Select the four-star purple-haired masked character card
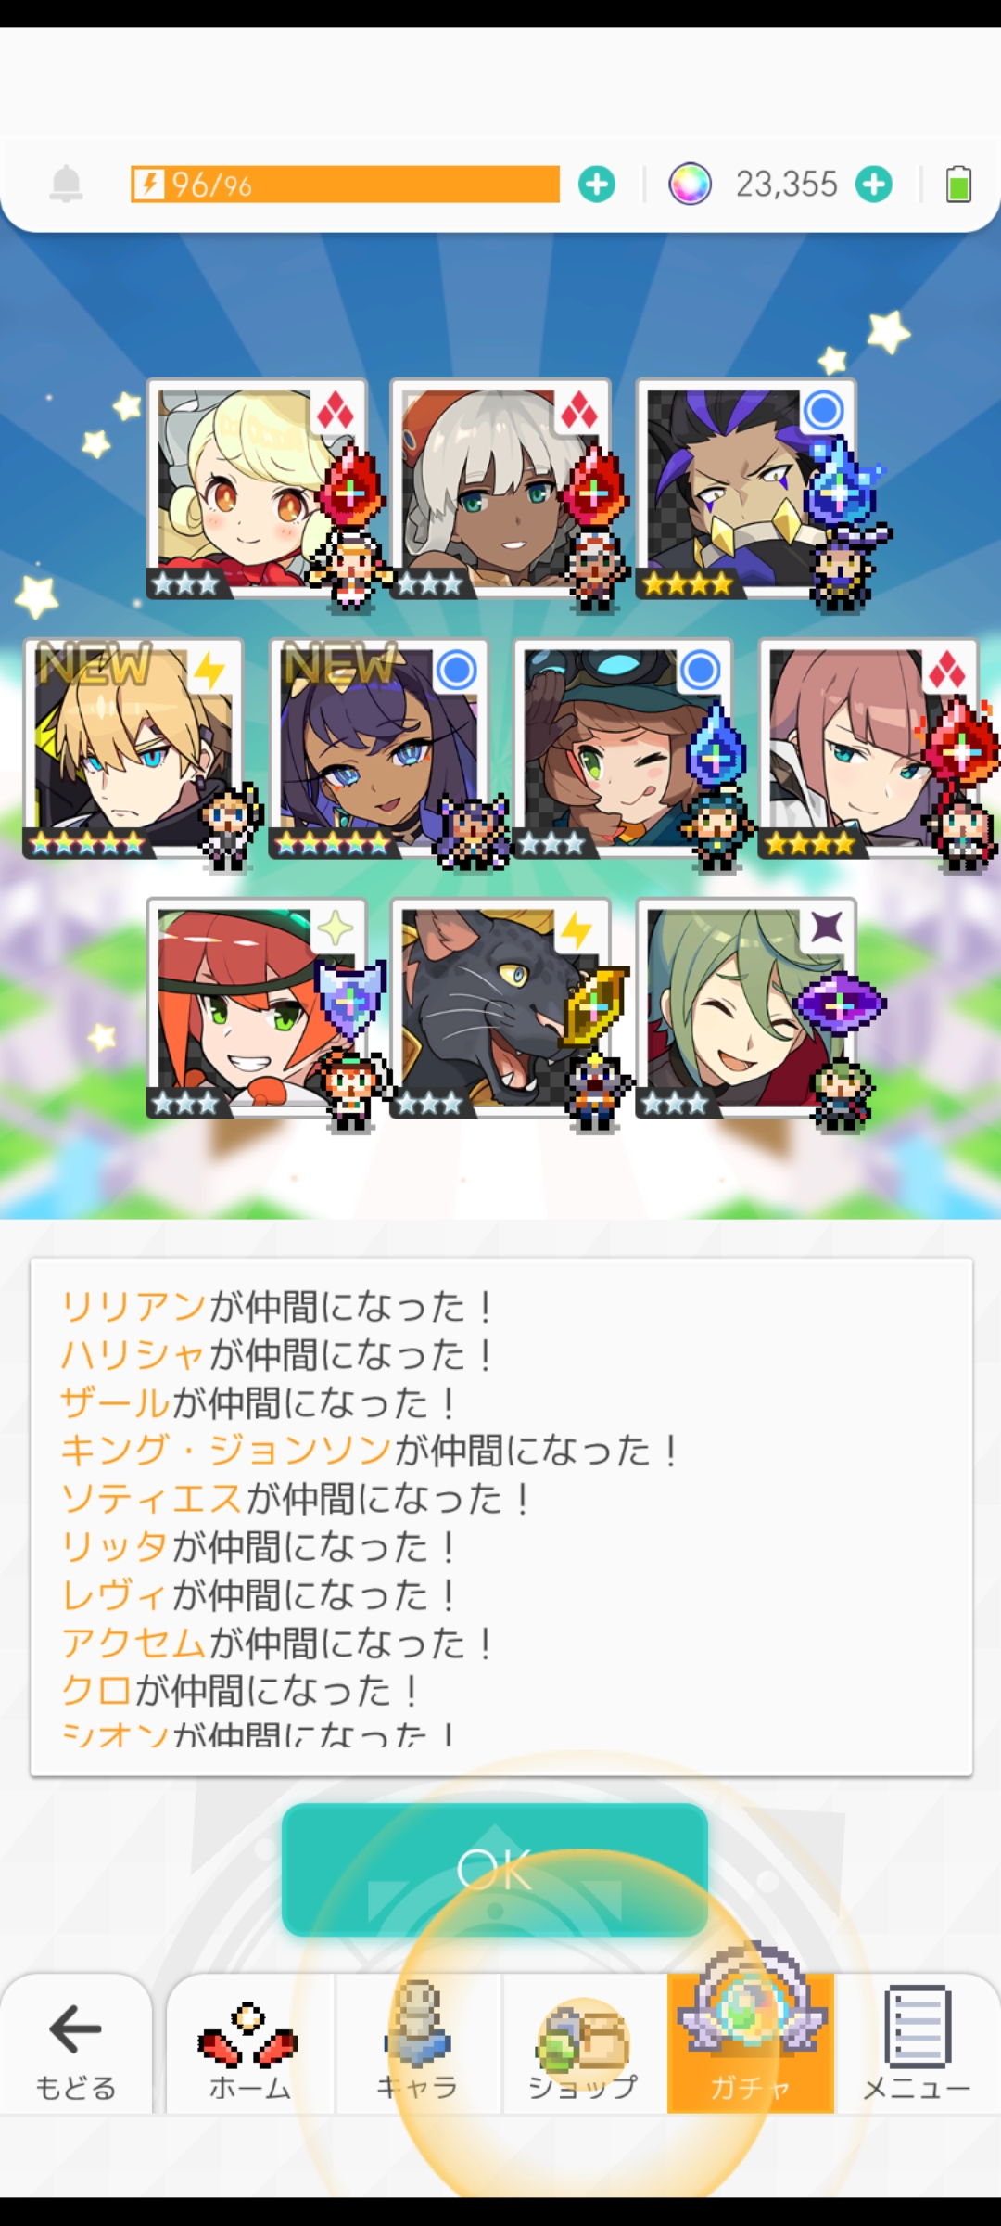Screen dimensions: 1001x2226 click(x=746, y=489)
